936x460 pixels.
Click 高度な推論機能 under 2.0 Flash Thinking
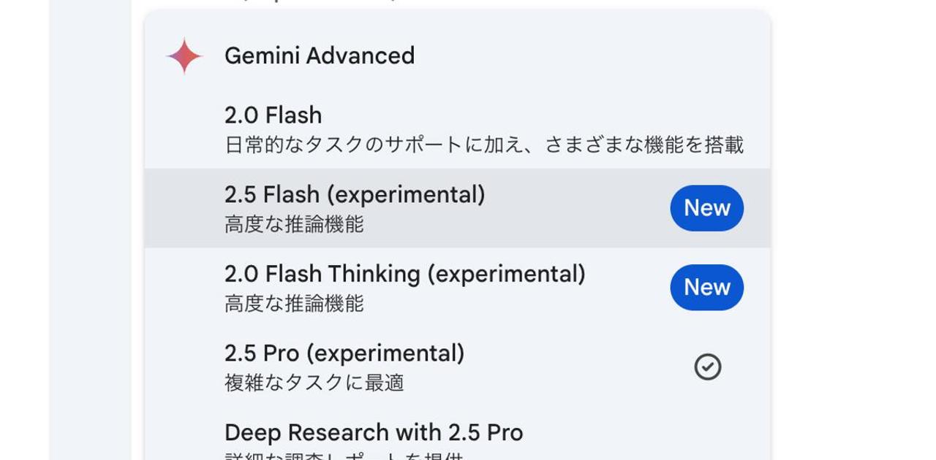coord(293,303)
